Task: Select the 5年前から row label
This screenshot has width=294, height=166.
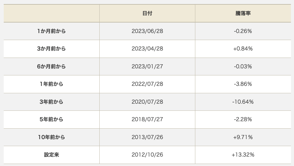Action: click(51, 120)
